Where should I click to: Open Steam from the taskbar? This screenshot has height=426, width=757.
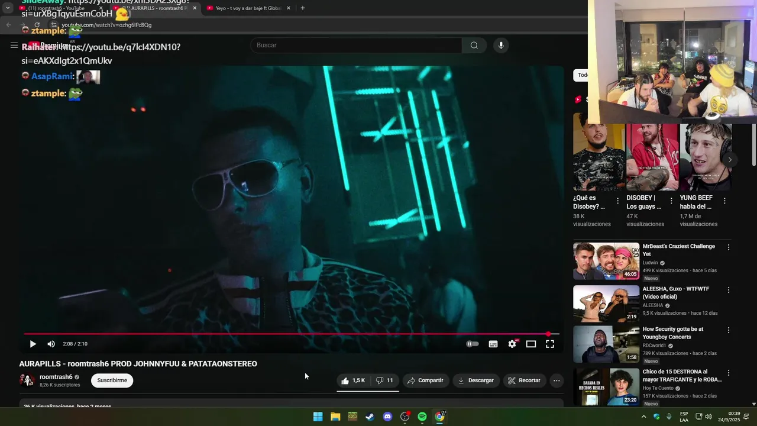370,417
